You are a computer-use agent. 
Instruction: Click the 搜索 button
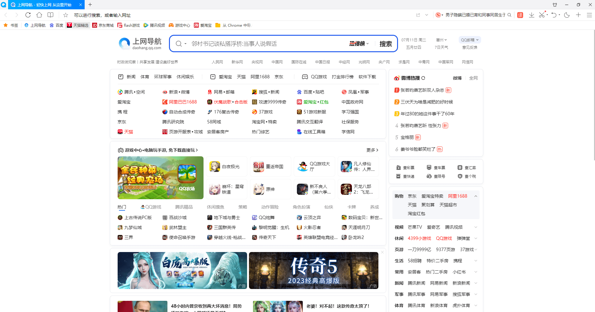(386, 44)
